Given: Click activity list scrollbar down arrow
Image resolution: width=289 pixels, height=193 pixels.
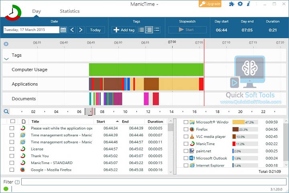Looking at the screenshot, I should [171, 172].
